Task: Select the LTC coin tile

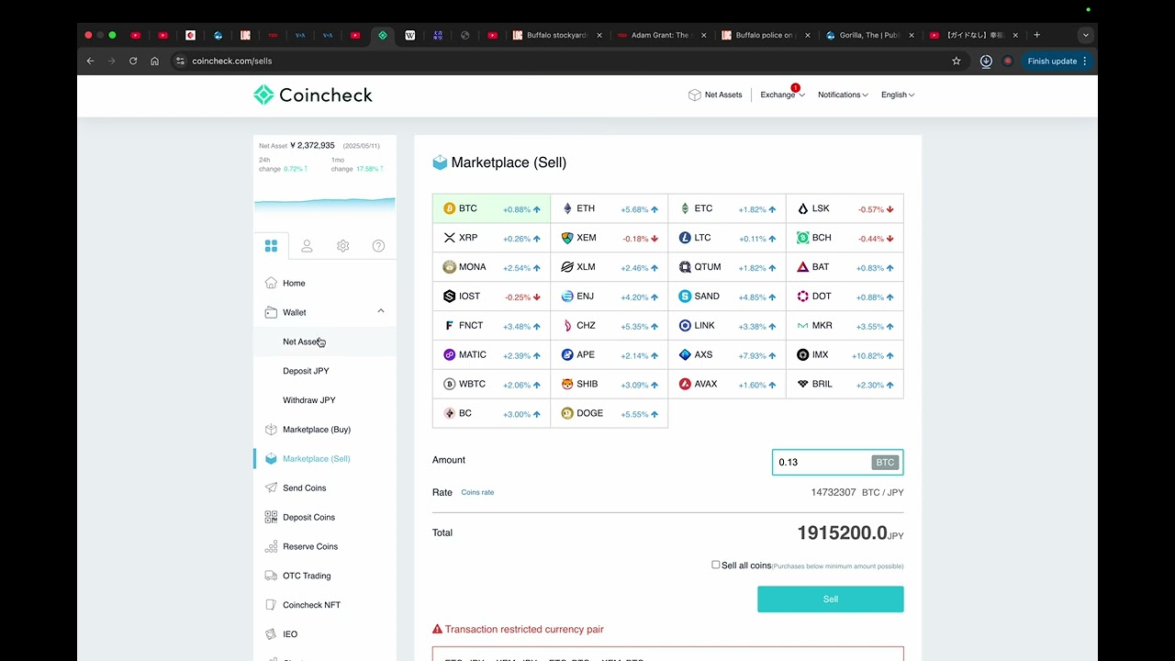Action: pos(727,238)
